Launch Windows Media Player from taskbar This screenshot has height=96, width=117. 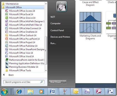42,92
